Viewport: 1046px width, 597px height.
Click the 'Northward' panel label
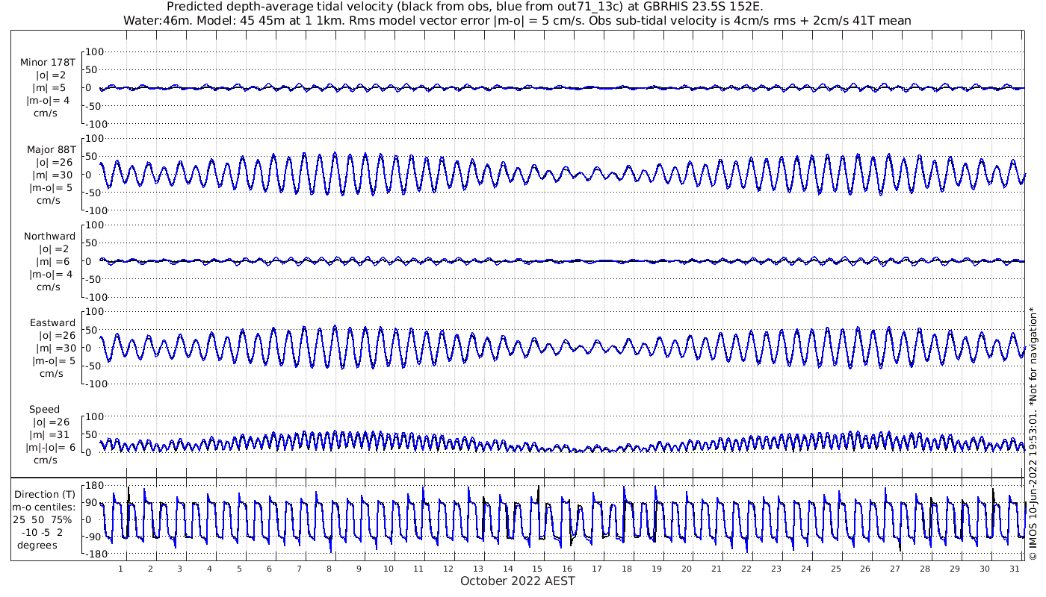[49, 236]
